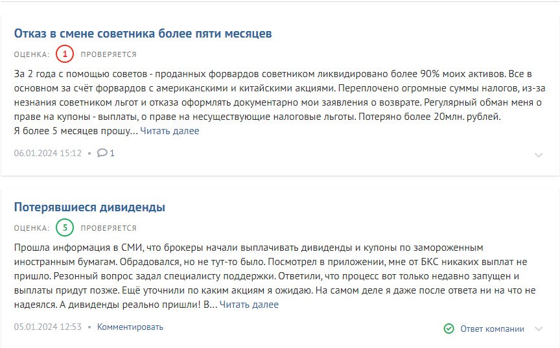Image resolution: width=560 pixels, height=348 pixels.
Task: Click the body text of the dividends review
Action: [x=275, y=276]
